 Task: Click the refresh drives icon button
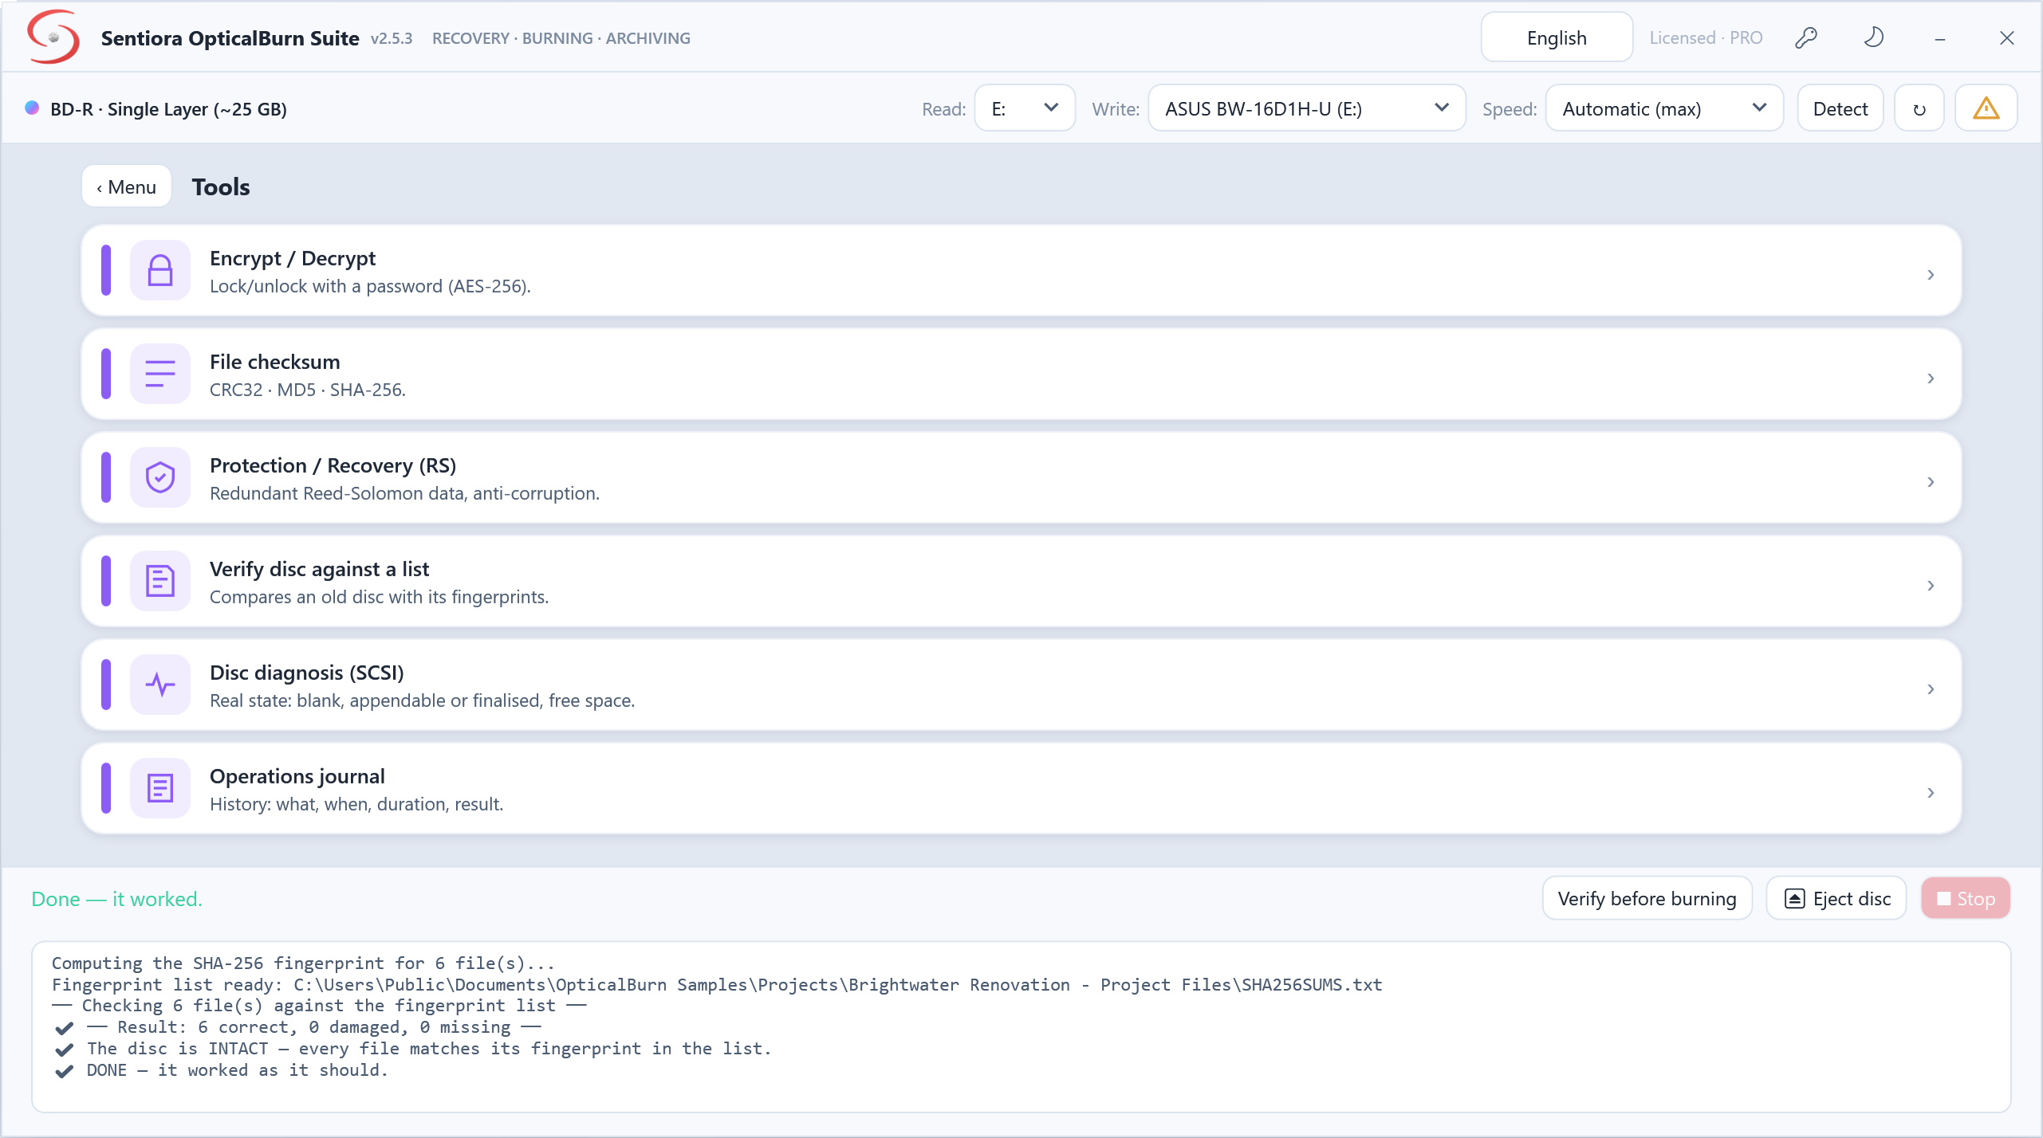(1919, 108)
